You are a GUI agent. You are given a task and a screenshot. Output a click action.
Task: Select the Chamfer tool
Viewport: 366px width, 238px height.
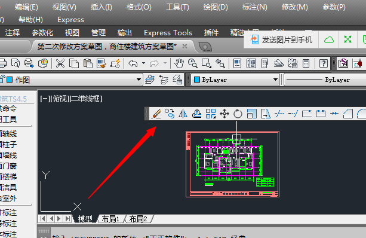348,114
